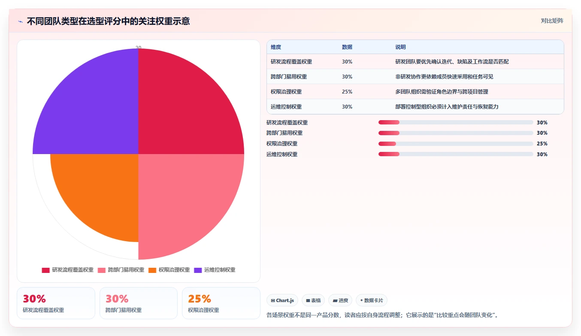The image size is (581, 336).
Task: Click description 多团队组织需验证角色边界与跨项目管理
Action: [x=442, y=92]
